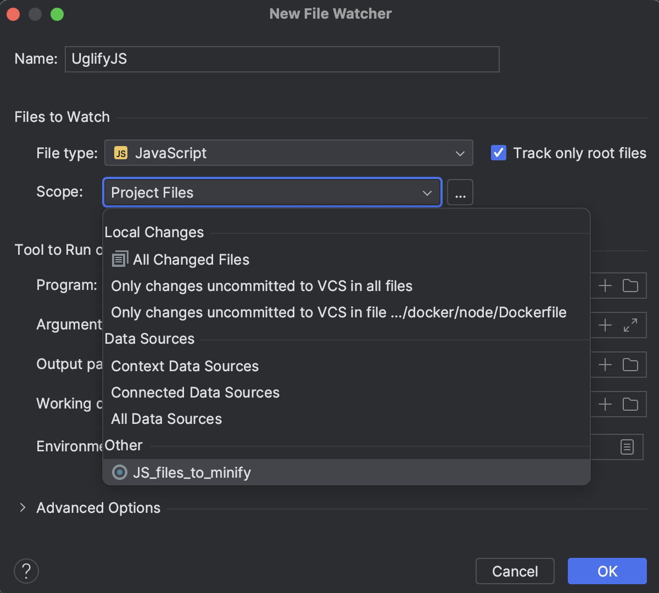The image size is (659, 593).
Task: Click the OK button
Action: (607, 571)
